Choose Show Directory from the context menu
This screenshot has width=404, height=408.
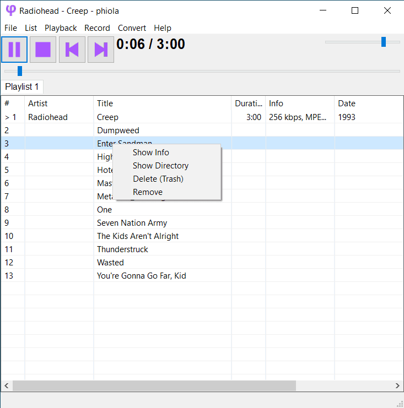(167, 166)
